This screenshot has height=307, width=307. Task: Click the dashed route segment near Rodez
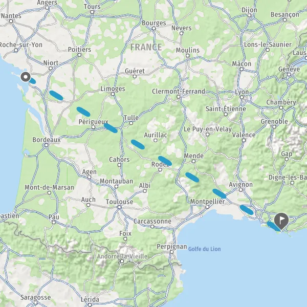coord(165,161)
